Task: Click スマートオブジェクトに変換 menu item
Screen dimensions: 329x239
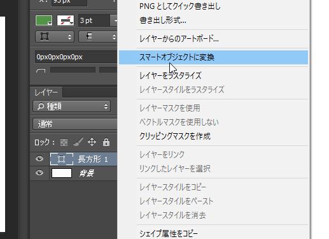Action: 213,57
